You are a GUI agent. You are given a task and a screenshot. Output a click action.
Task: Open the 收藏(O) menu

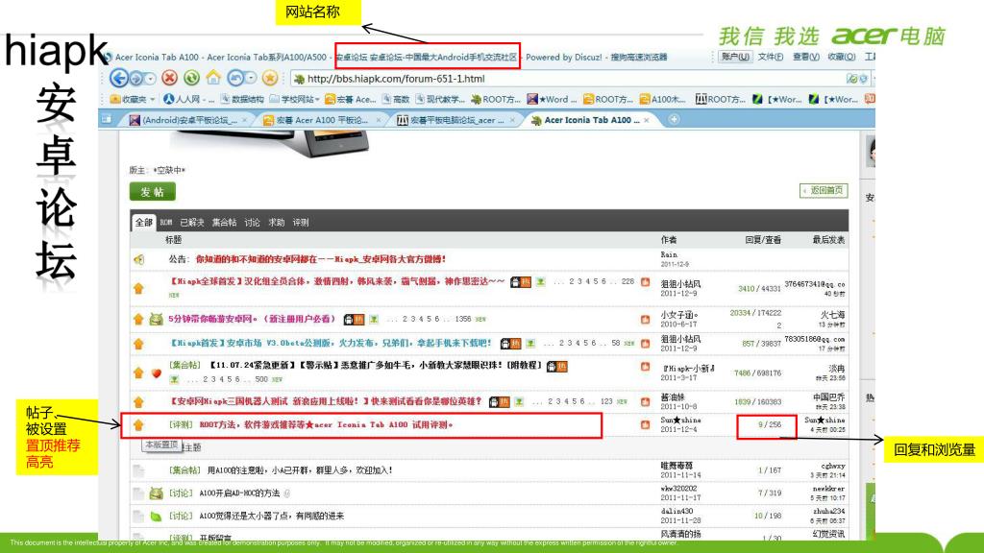(x=842, y=57)
